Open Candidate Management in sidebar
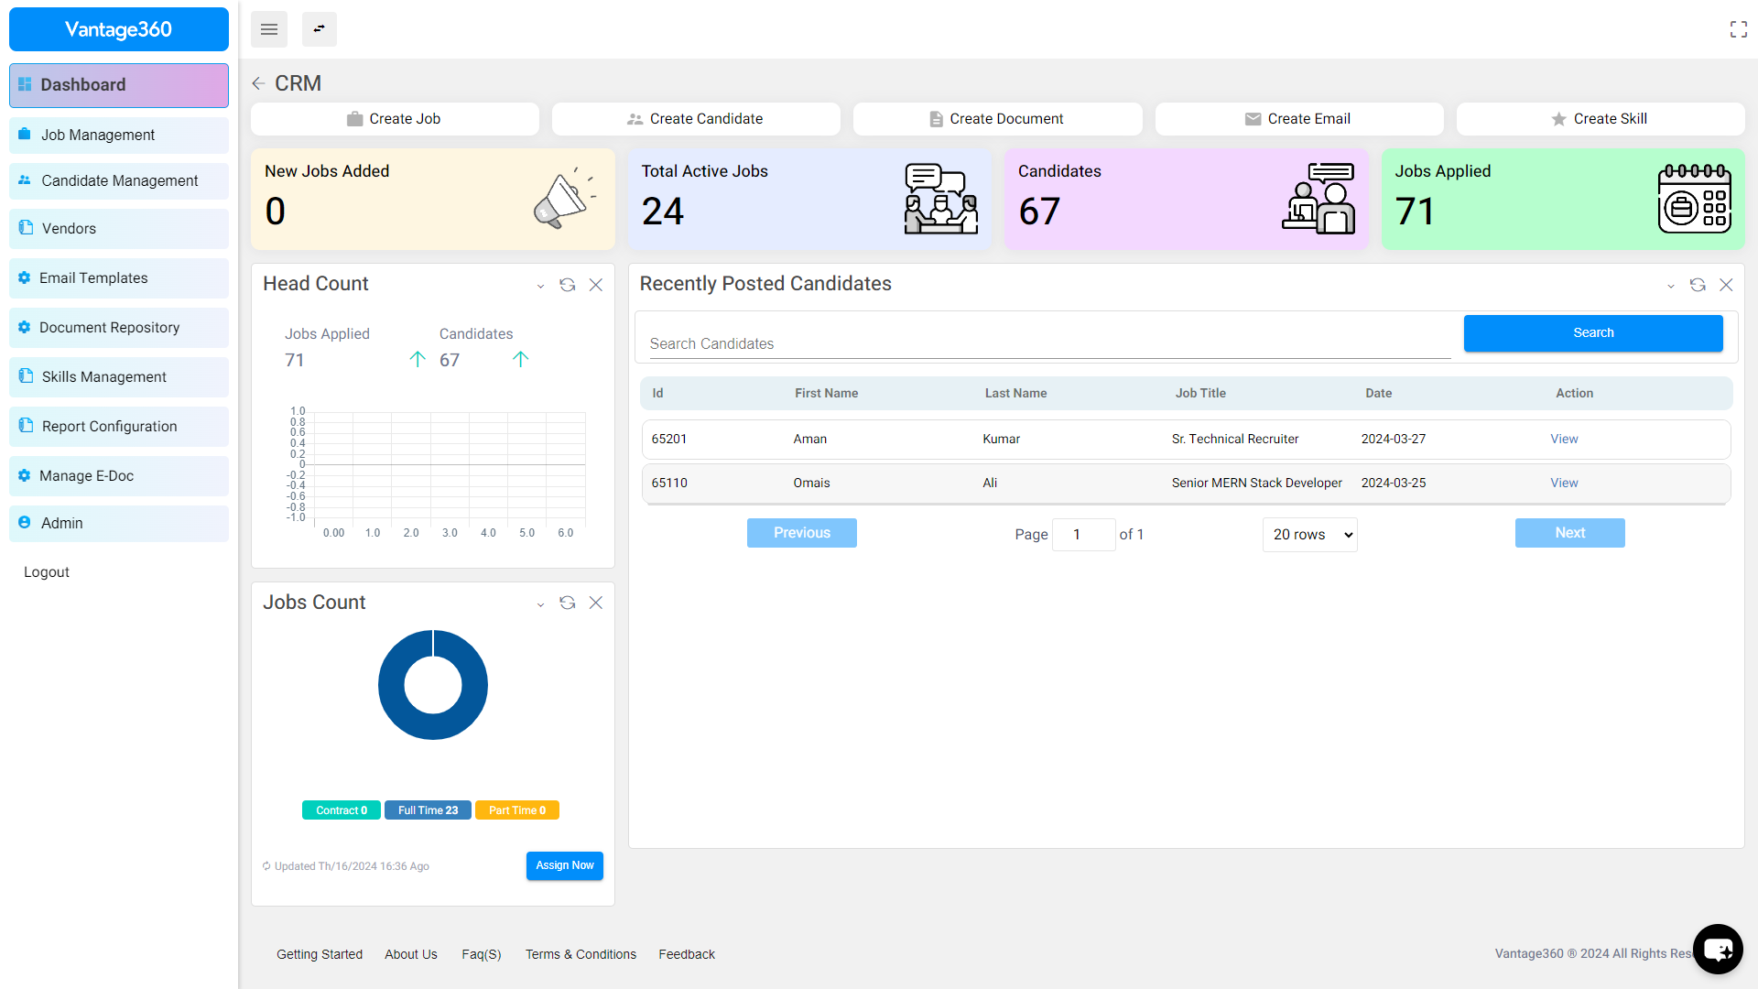Screen dimensions: 1758x989 tap(119, 180)
